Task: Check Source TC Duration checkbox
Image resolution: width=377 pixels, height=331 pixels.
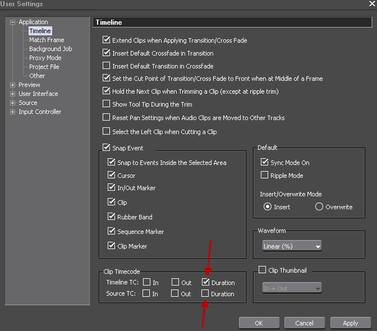Action: click(205, 293)
